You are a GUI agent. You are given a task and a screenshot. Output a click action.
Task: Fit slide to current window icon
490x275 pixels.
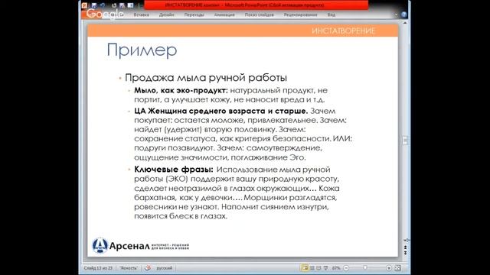(x=397, y=268)
